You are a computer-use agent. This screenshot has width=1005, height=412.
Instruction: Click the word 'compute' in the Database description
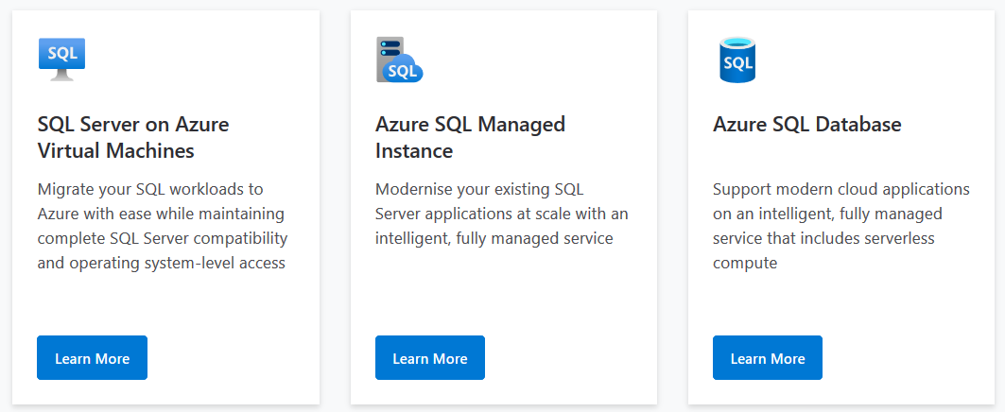point(745,263)
